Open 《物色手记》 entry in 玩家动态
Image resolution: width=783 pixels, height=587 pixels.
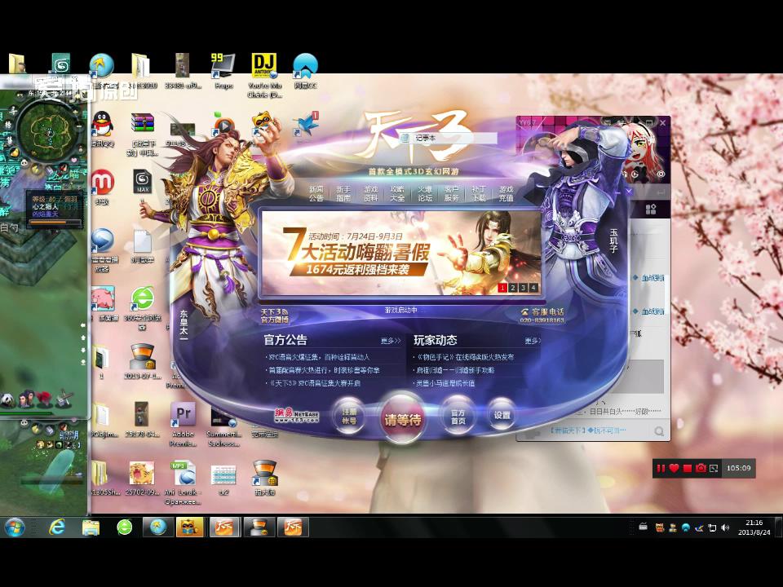[464, 357]
